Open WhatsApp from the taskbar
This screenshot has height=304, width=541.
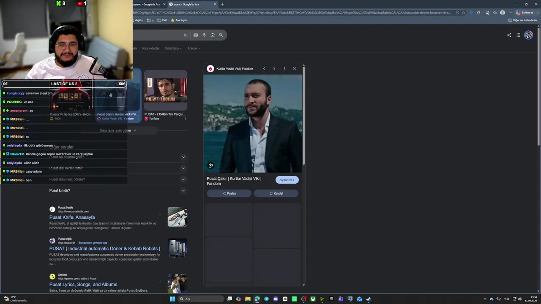(x=294, y=299)
